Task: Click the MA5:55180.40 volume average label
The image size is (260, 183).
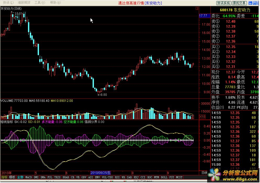Action: (39, 101)
